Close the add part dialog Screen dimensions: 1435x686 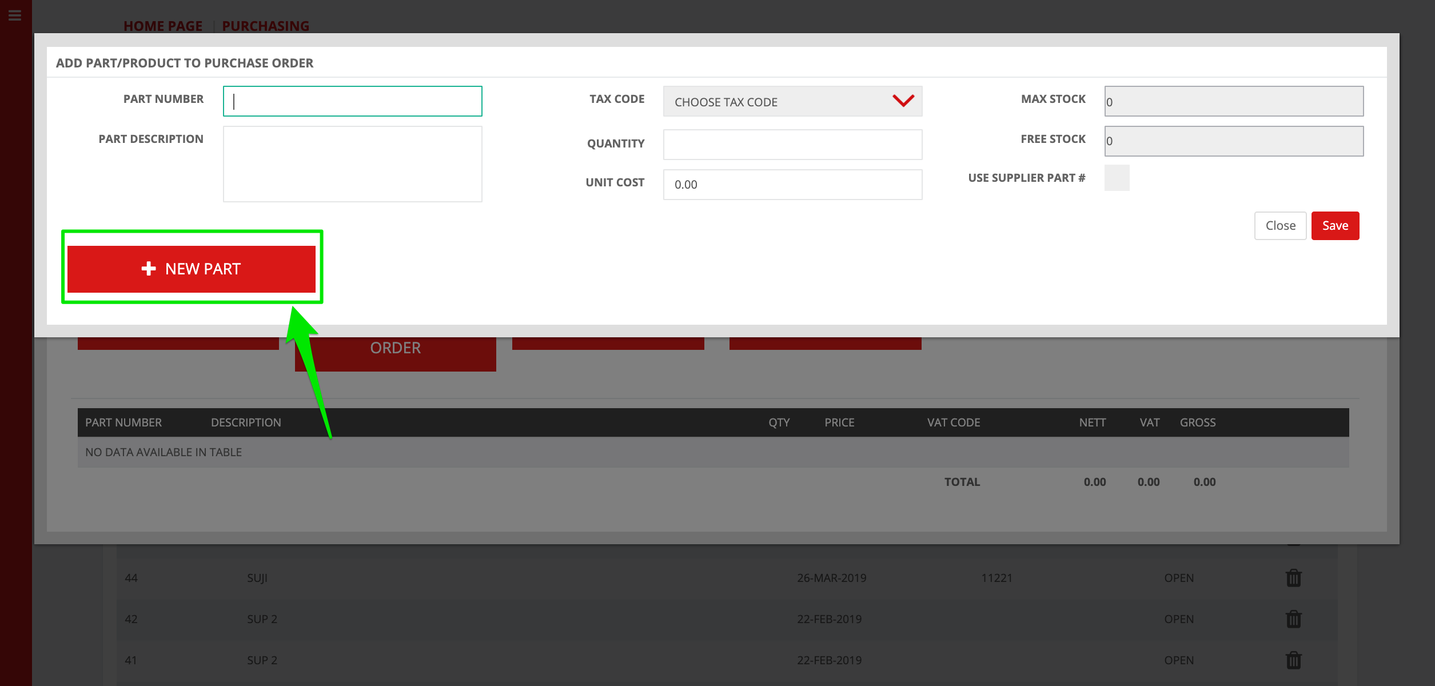1280,226
